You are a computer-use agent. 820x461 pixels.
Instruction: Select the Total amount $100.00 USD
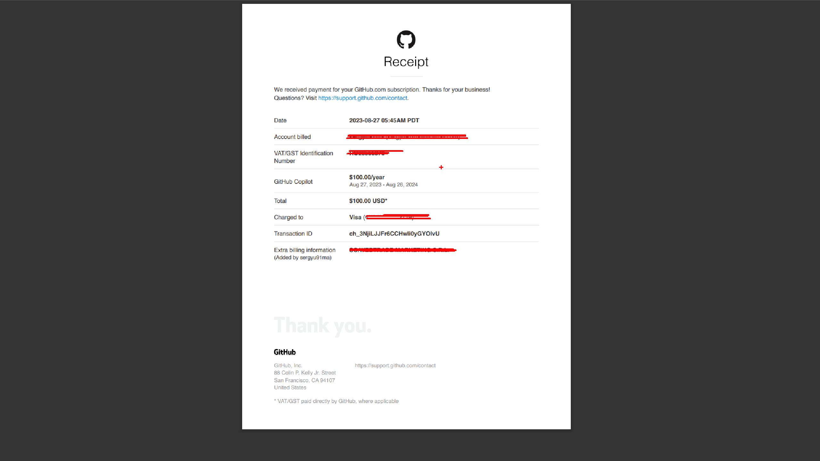[368, 201]
